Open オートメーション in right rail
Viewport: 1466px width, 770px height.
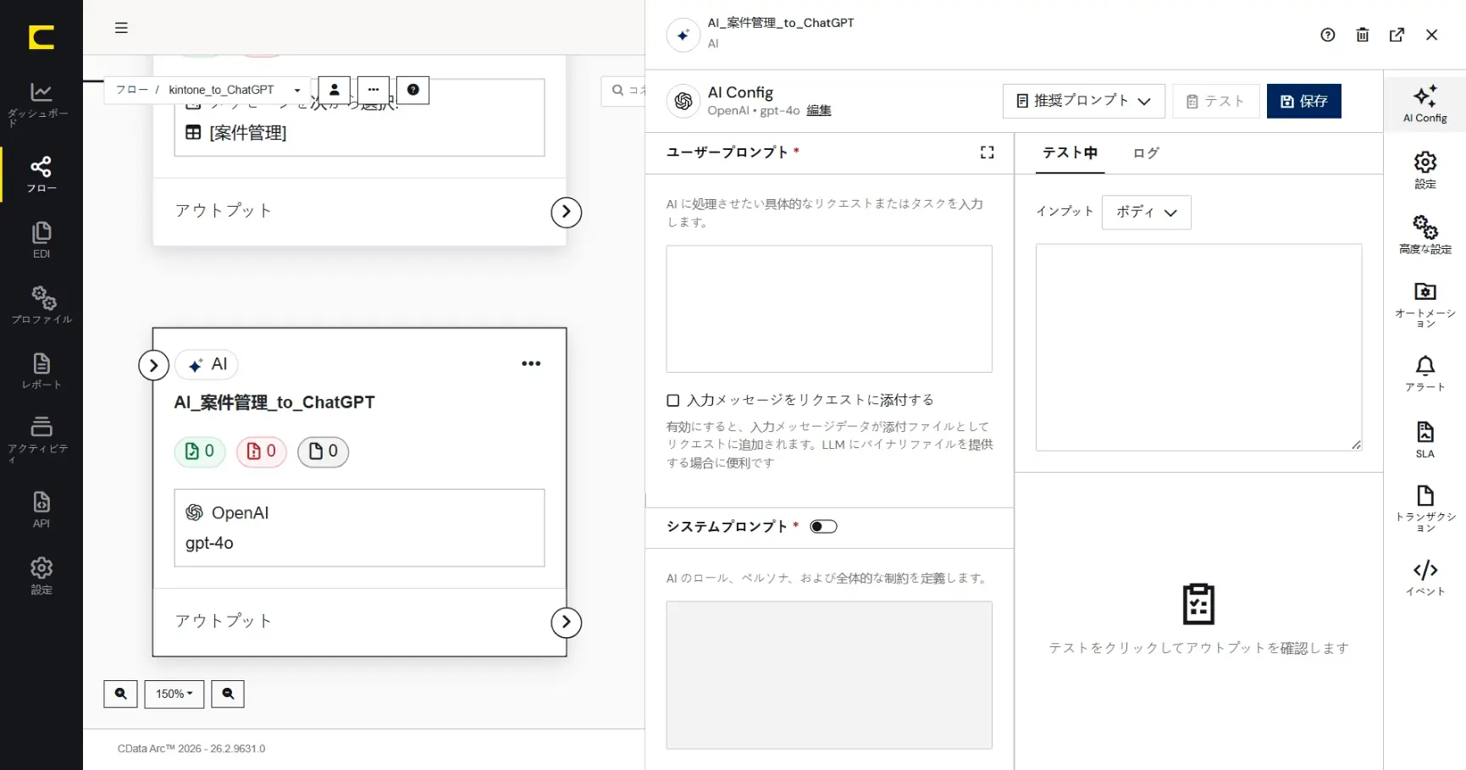pyautogui.click(x=1425, y=304)
